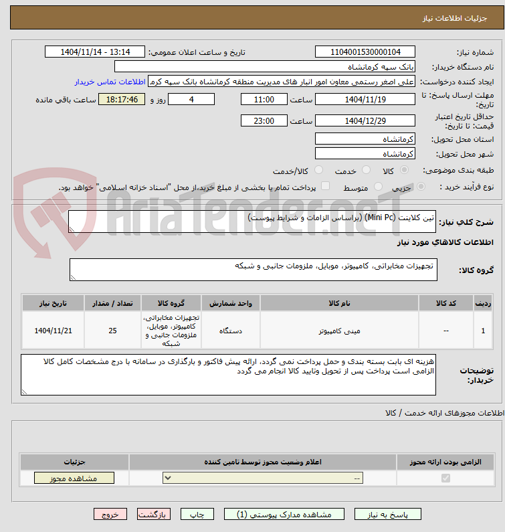Click the deadline date field 1404/11/19
Screen dimensions: 505x532
(365, 100)
